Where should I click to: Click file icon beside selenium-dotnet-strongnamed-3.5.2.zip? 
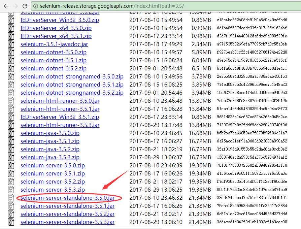[11, 93]
